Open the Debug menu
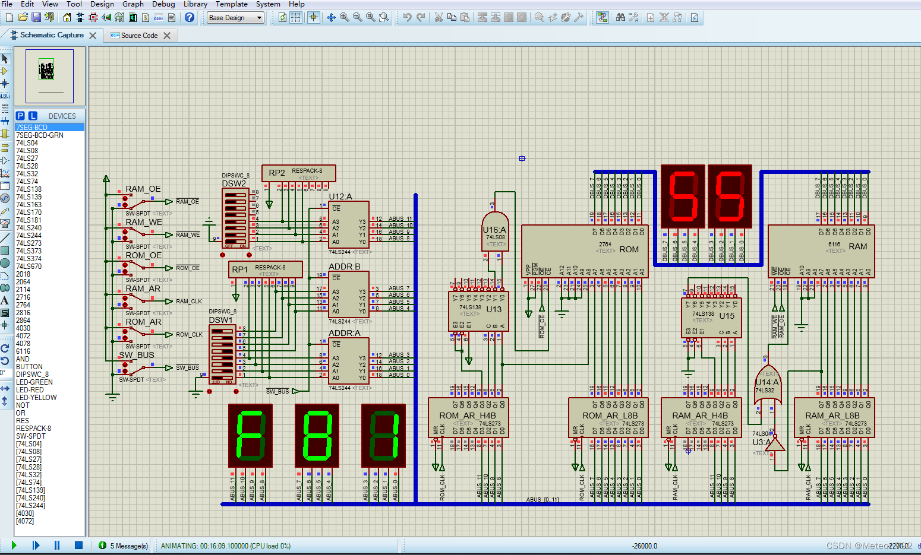This screenshot has height=555, width=921. click(163, 4)
